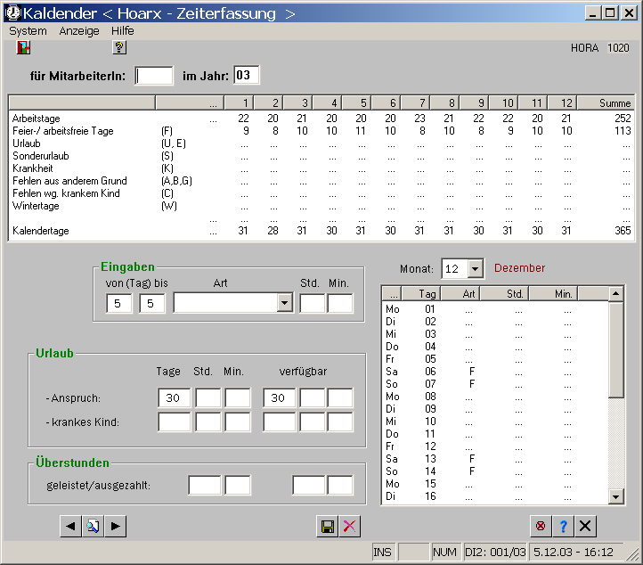Click the Urlaub Anspruch Tage field

174,398
